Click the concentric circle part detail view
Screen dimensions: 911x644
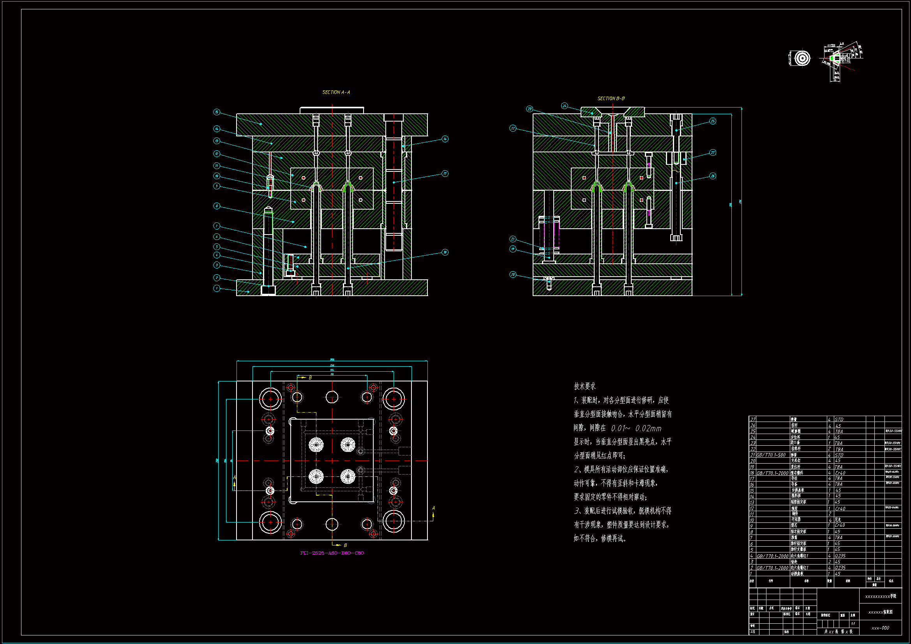coord(802,58)
